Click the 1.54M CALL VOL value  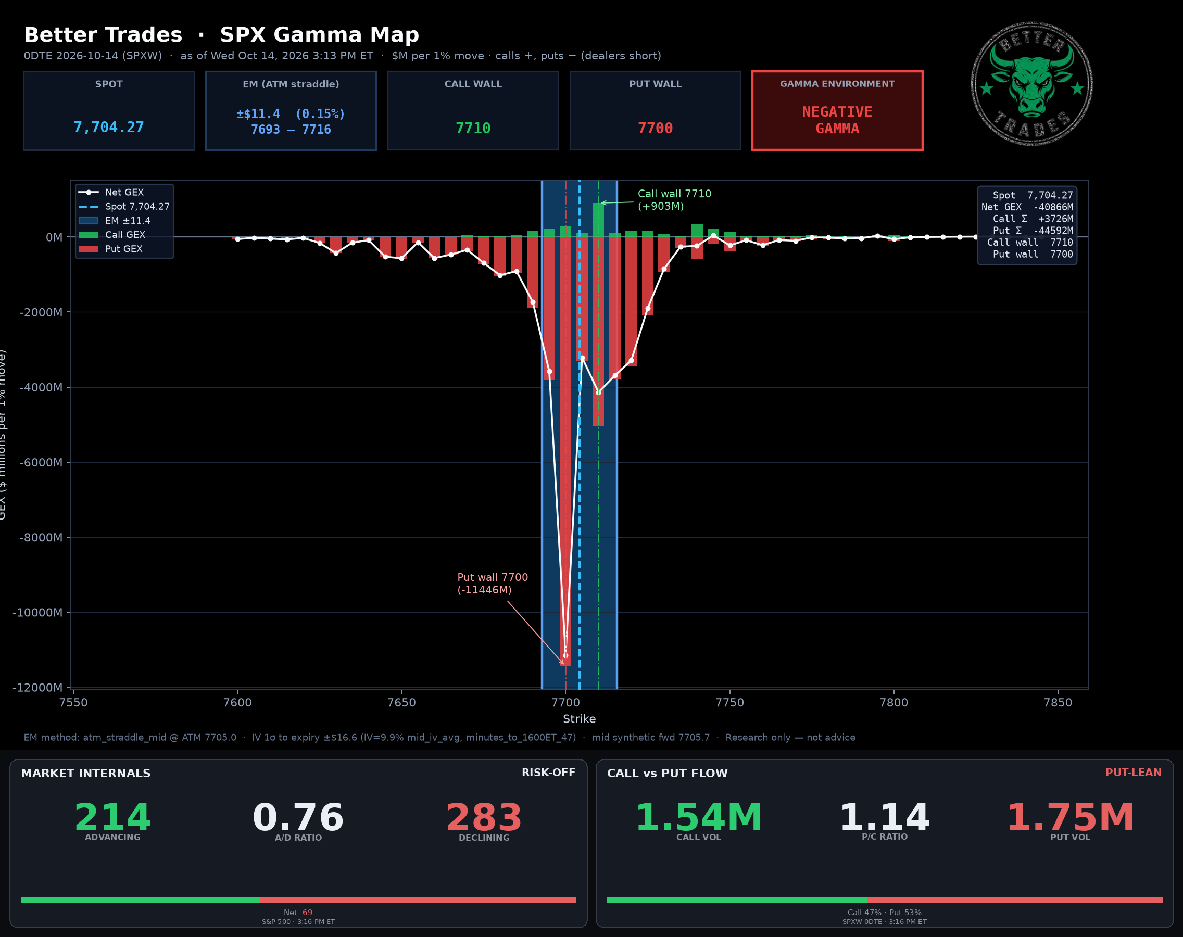(698, 817)
